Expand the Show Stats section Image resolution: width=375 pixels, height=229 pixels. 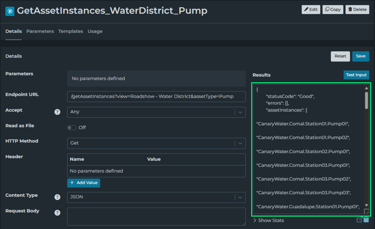click(269, 221)
